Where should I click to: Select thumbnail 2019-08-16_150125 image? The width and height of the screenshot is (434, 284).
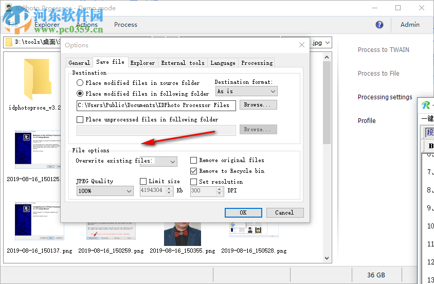[38, 150]
